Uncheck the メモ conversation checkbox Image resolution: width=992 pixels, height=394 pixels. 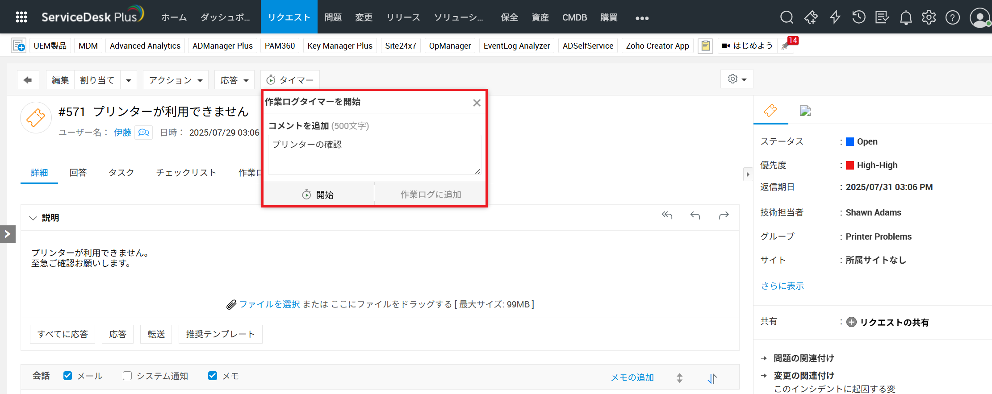click(x=213, y=376)
